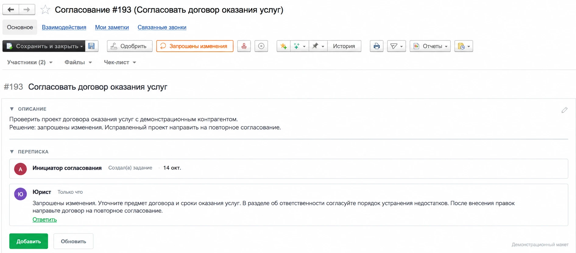Open the dropdown next to green sparkles

click(304, 47)
